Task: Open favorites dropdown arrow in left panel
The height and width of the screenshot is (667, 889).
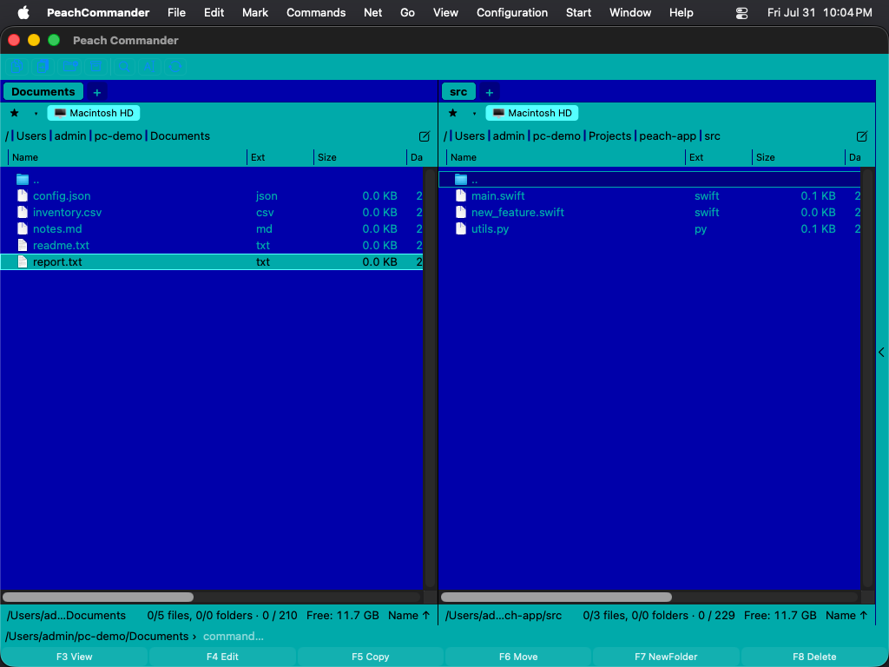Action: click(36, 114)
